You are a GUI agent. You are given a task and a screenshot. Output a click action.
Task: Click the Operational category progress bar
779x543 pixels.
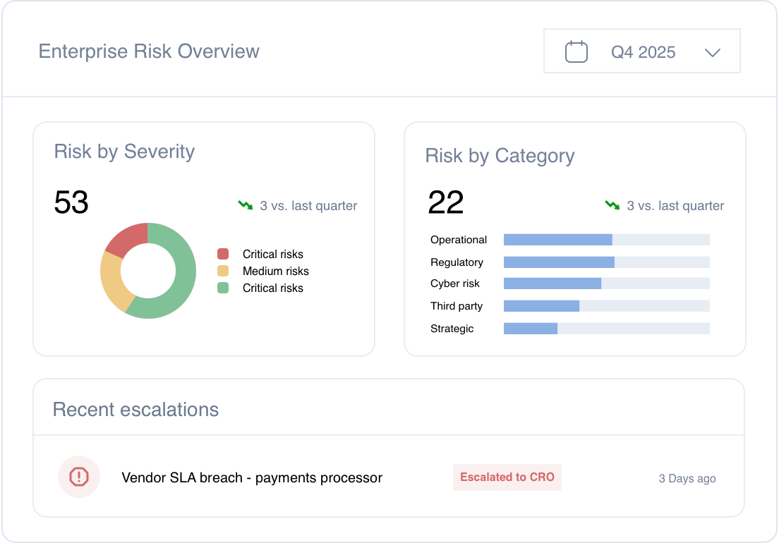(x=606, y=240)
